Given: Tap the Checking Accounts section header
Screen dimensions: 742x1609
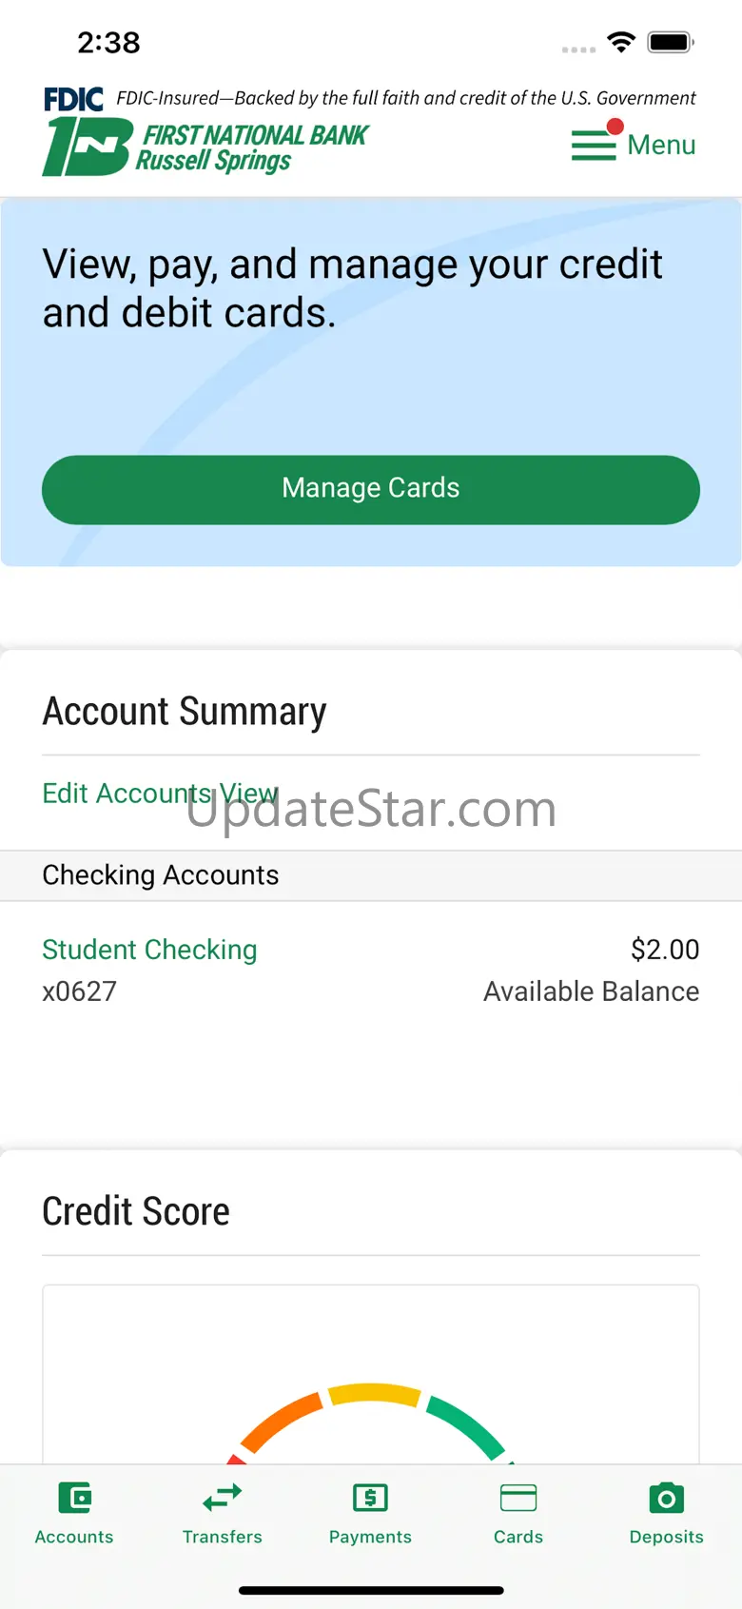Looking at the screenshot, I should pos(161,875).
